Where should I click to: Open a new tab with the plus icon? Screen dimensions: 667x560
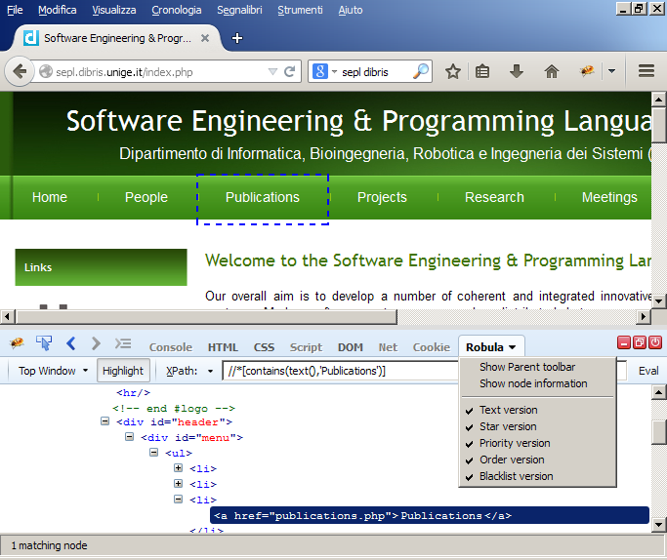[237, 38]
